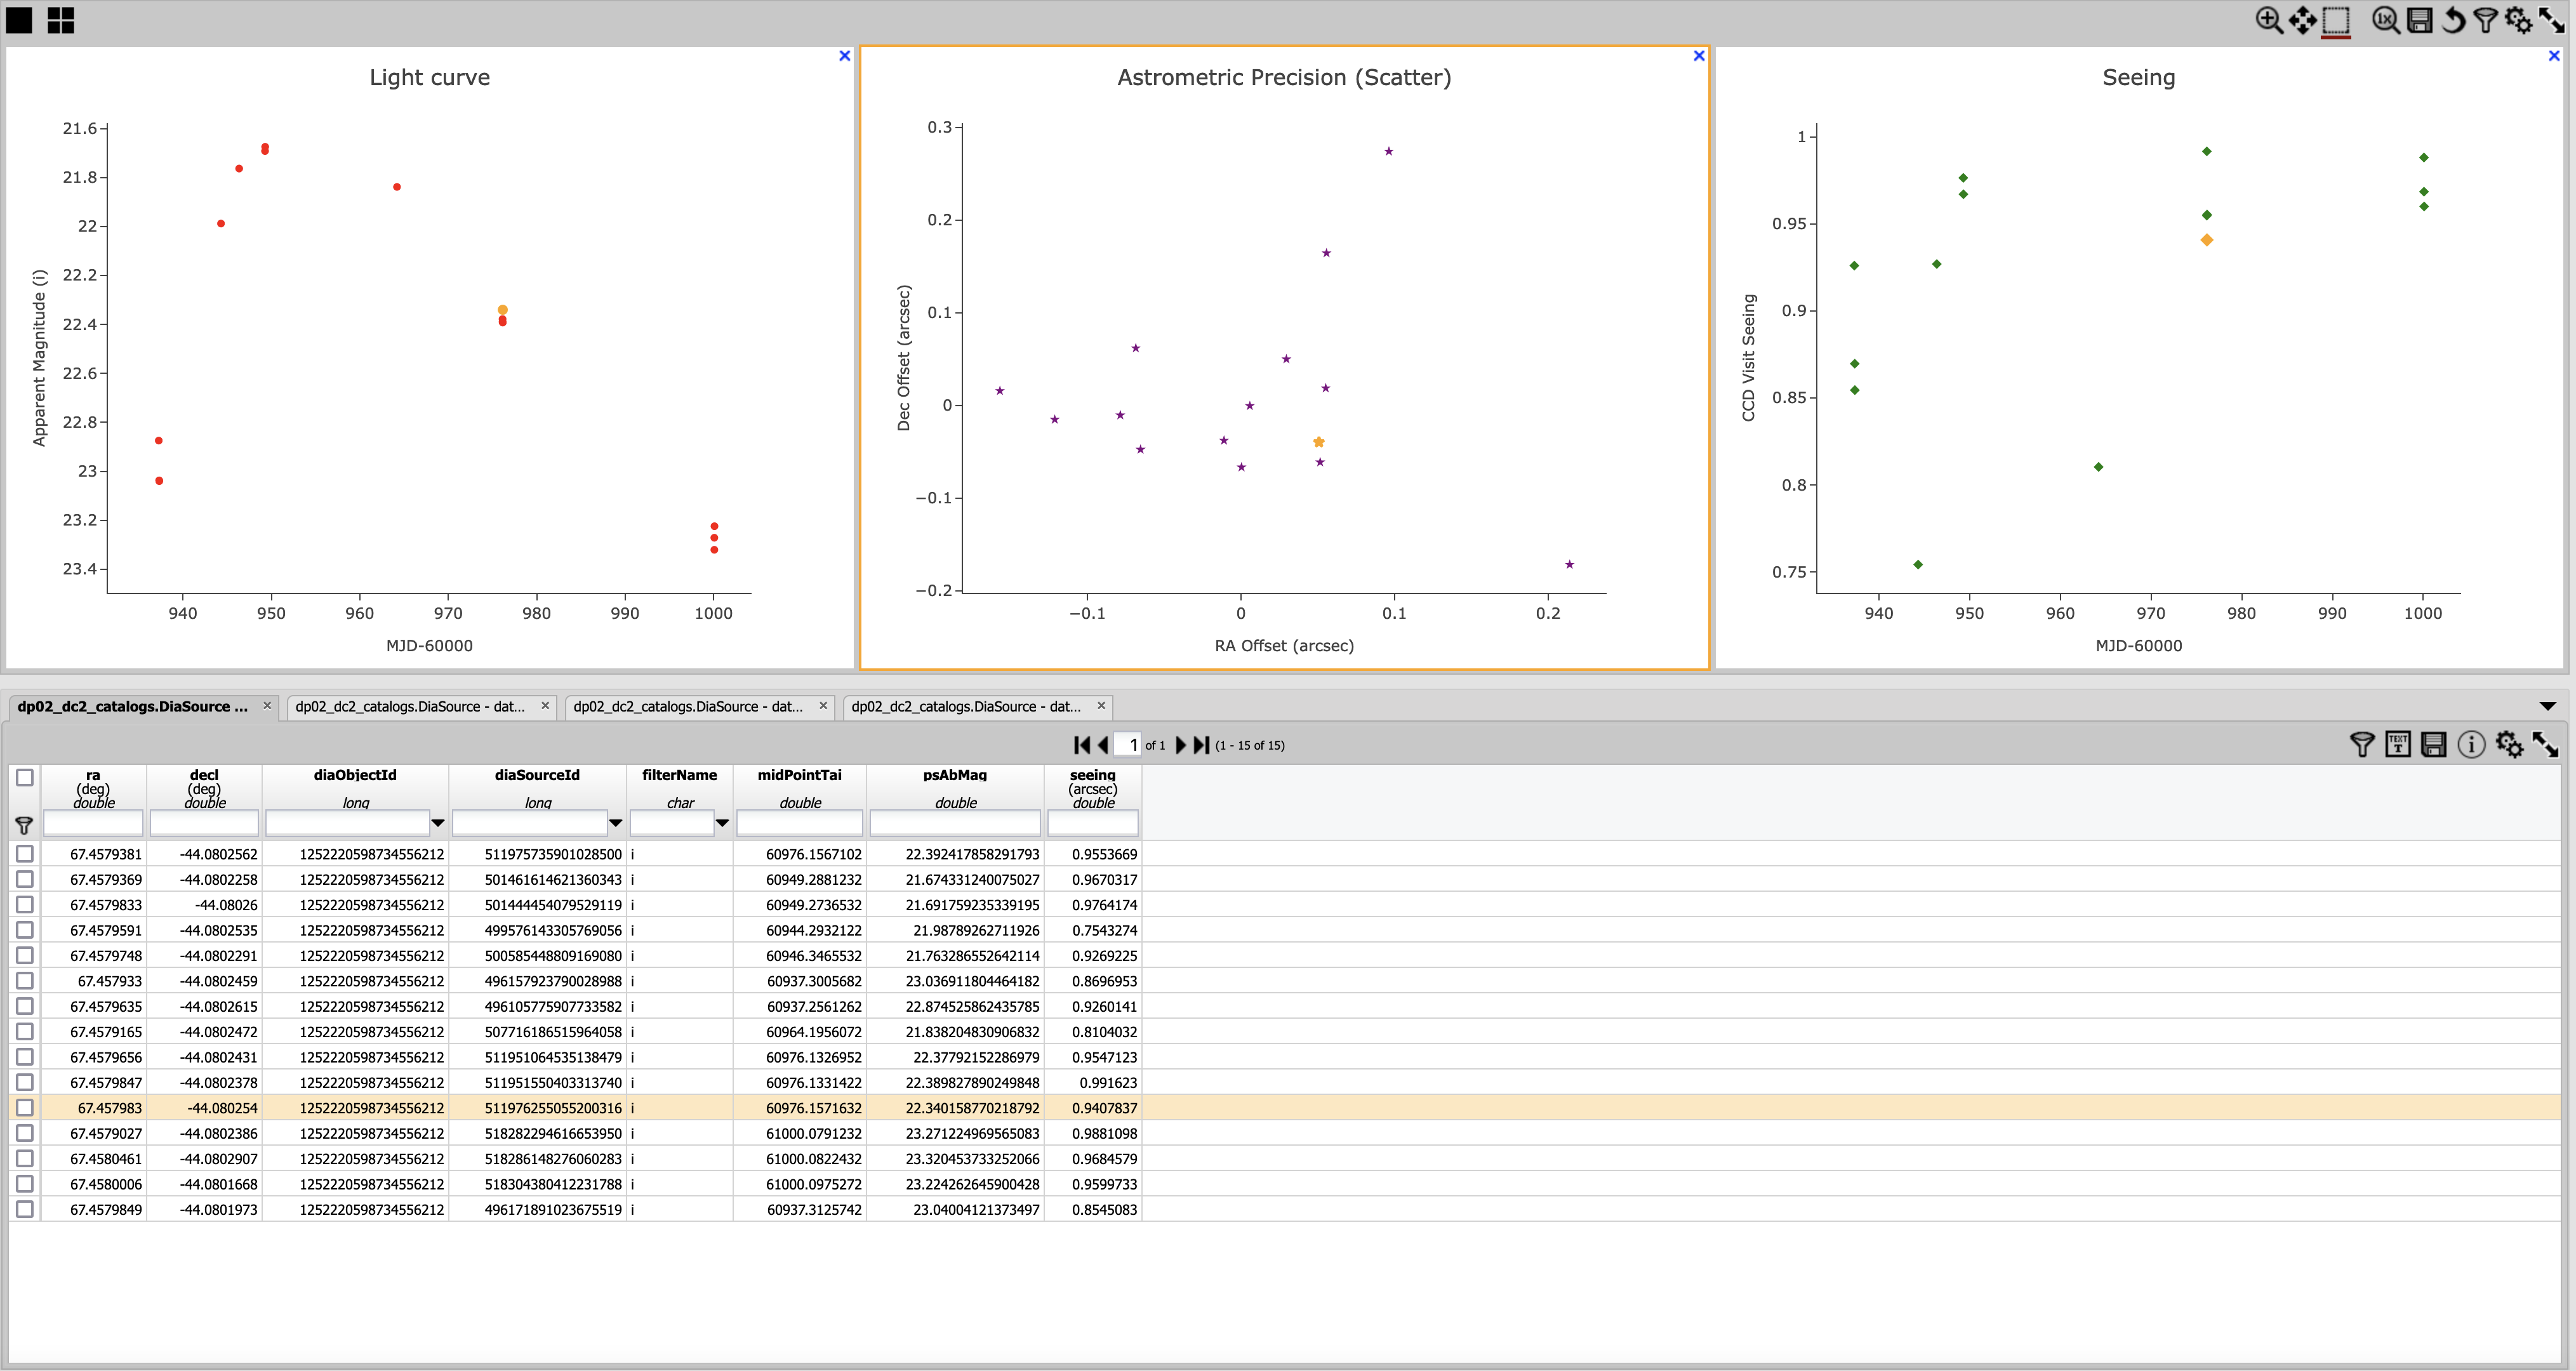Focus the table page number field
The image size is (2576, 1371).
[x=1127, y=745]
